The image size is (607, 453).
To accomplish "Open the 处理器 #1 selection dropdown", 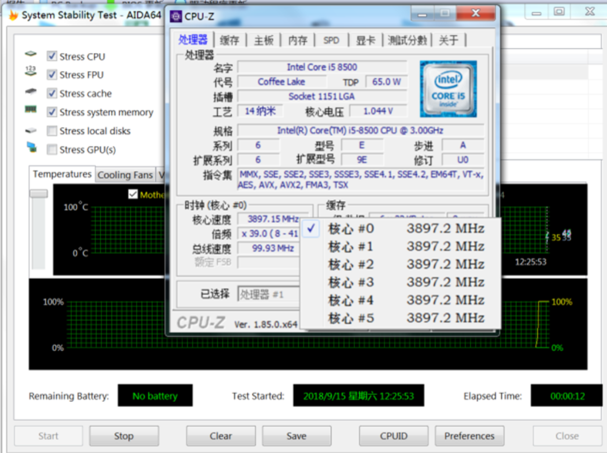I will point(268,294).
